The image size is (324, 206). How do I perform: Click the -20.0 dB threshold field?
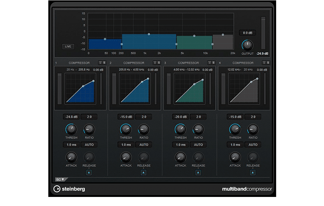181,117
